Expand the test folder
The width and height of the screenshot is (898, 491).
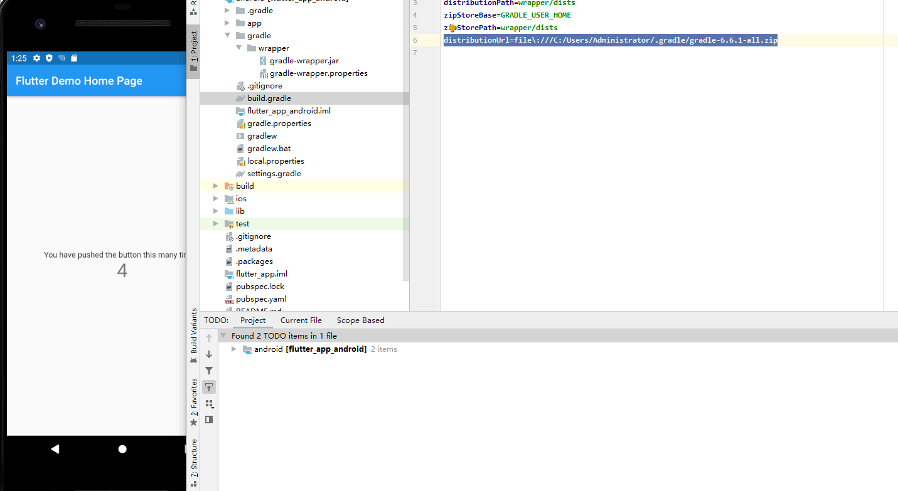click(216, 224)
